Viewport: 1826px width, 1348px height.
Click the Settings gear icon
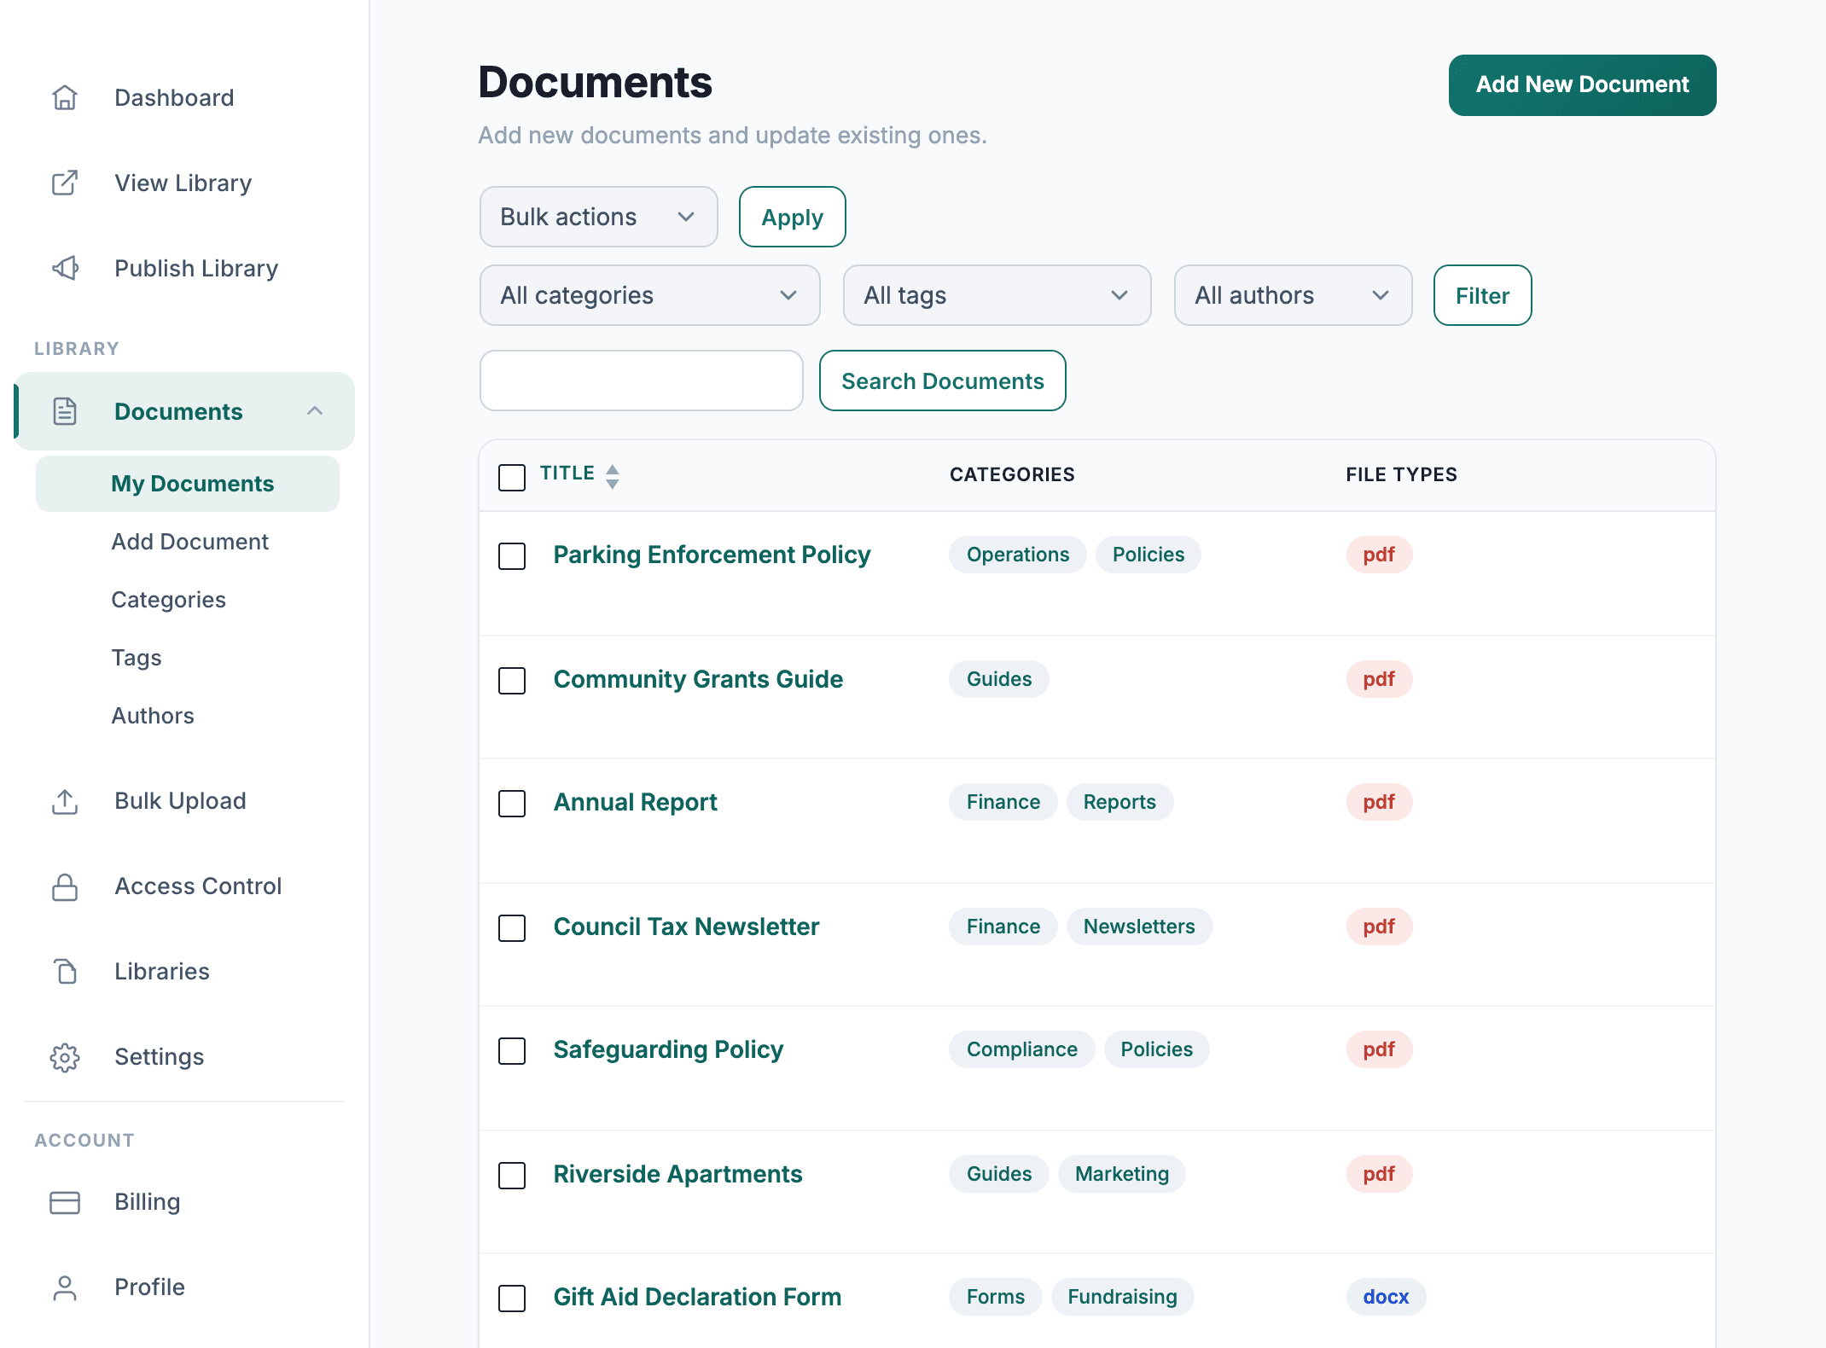tap(65, 1056)
